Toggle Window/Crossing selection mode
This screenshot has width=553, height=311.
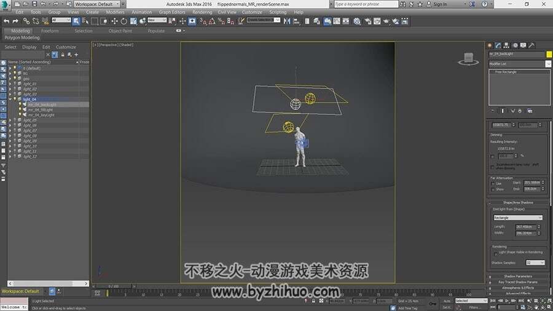pos(104,22)
